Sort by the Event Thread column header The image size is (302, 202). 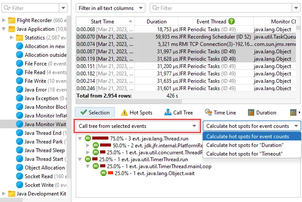click(216, 22)
